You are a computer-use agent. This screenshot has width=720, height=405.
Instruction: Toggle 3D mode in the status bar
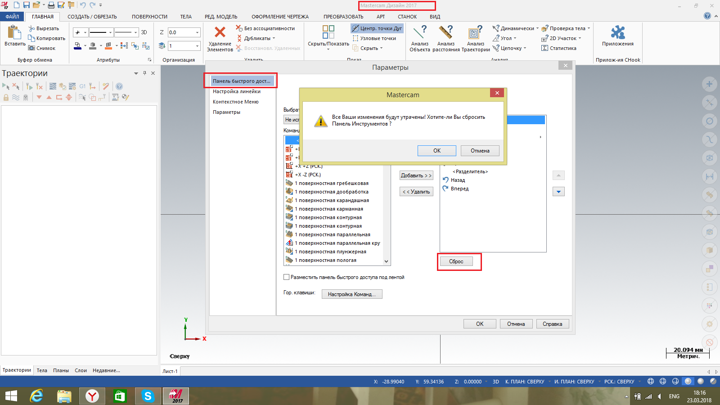(496, 382)
